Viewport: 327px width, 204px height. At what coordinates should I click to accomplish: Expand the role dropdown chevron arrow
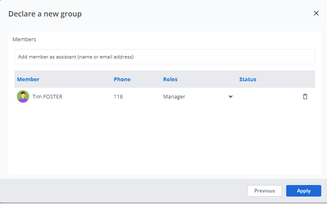coord(231,96)
